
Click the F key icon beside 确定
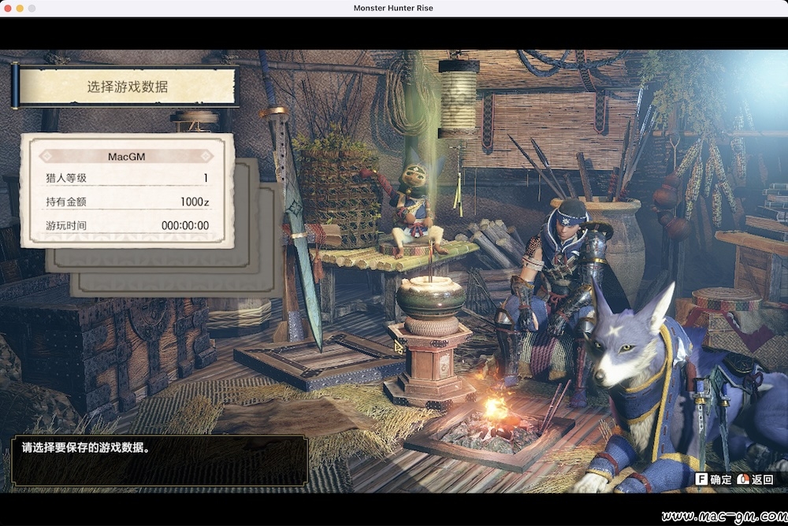(701, 480)
